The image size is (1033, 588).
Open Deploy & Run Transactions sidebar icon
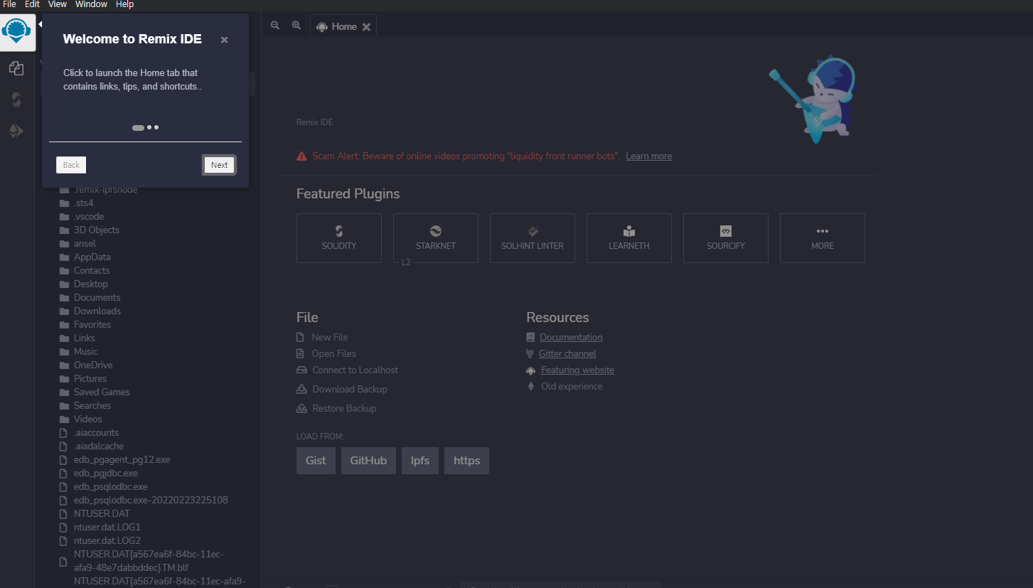click(x=16, y=131)
